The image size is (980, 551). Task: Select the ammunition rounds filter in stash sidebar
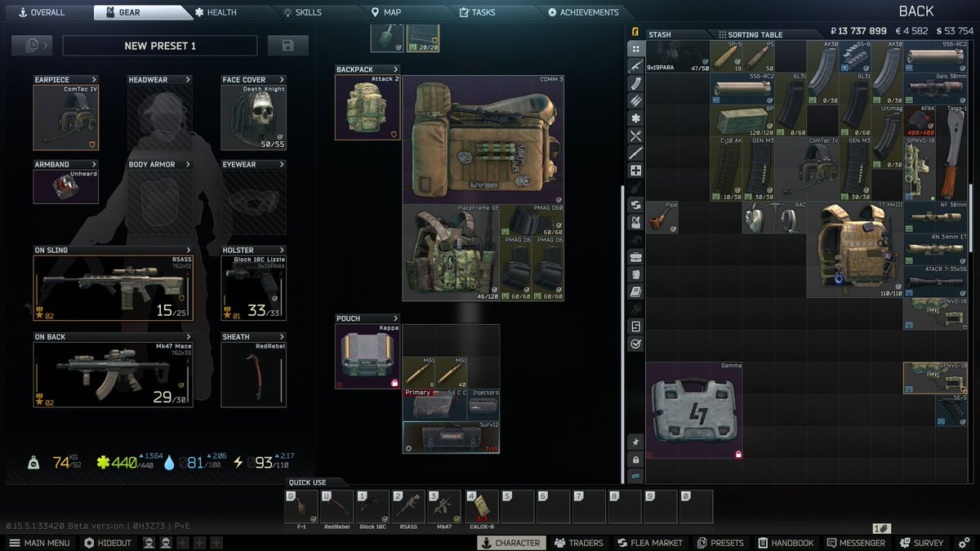point(635,100)
